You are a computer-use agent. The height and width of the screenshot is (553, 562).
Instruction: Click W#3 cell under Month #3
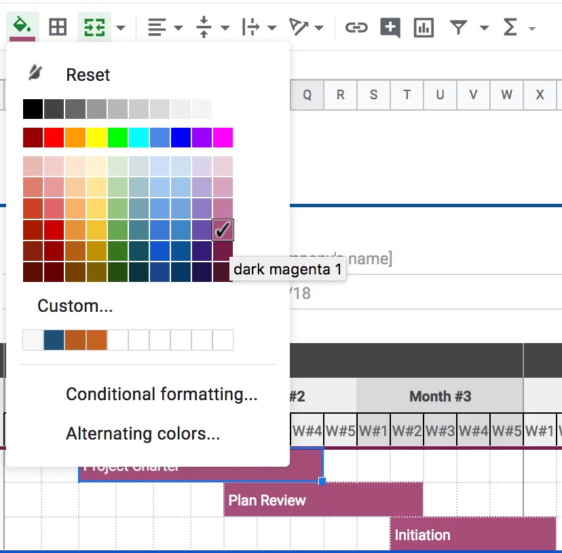(x=440, y=430)
